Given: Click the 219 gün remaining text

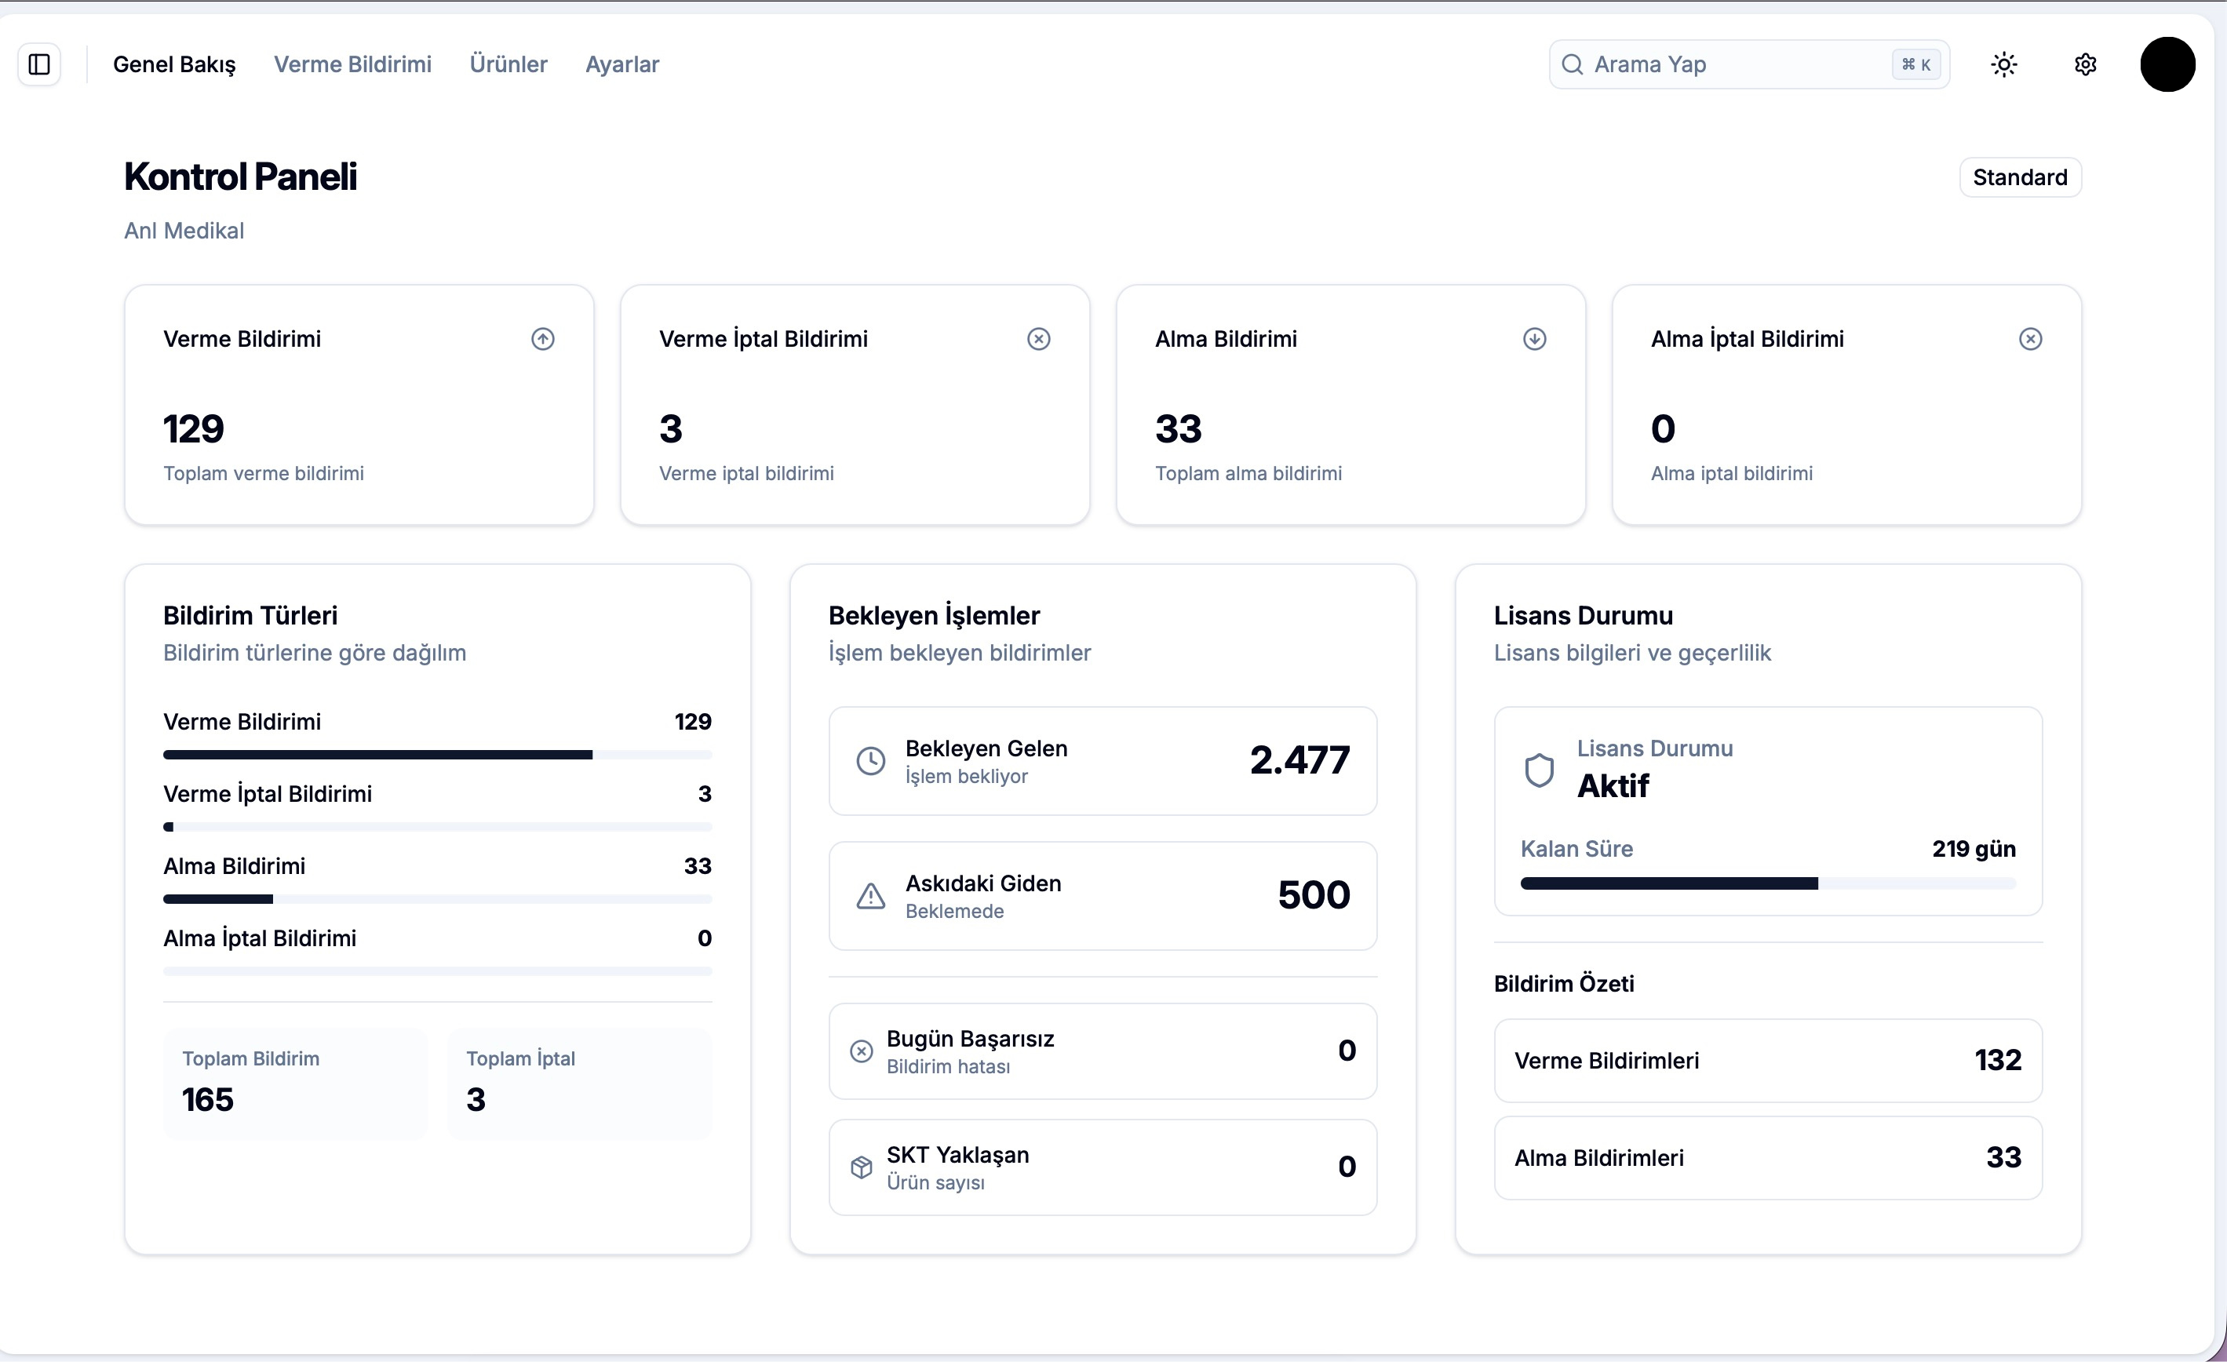Looking at the screenshot, I should [1974, 850].
